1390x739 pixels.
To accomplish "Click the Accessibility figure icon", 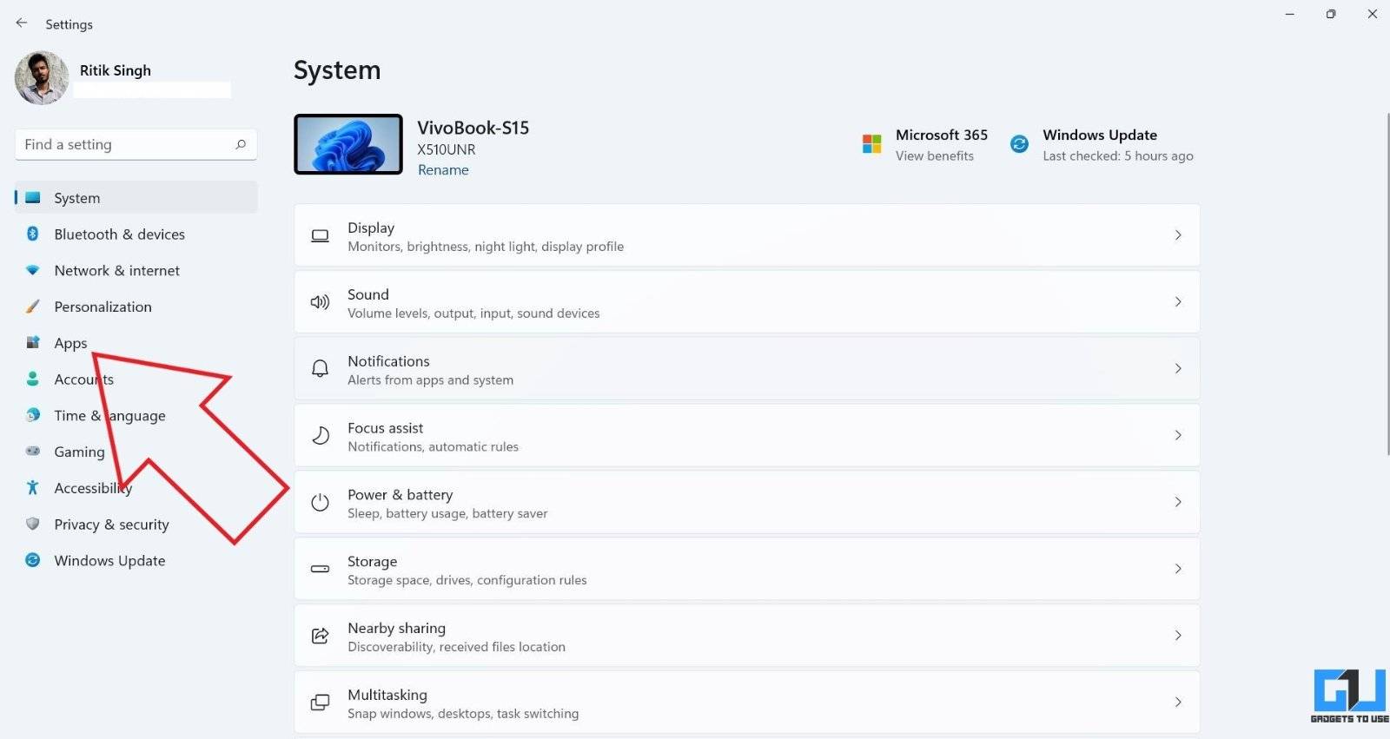I will 33,487.
